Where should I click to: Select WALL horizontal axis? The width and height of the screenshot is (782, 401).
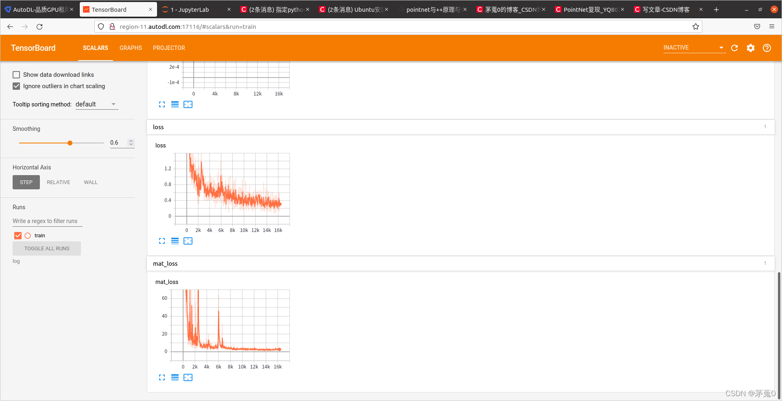click(x=91, y=182)
